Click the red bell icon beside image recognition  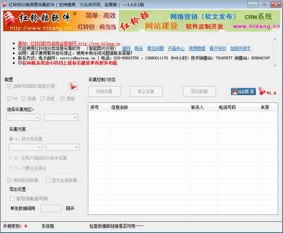[x=73, y=86]
